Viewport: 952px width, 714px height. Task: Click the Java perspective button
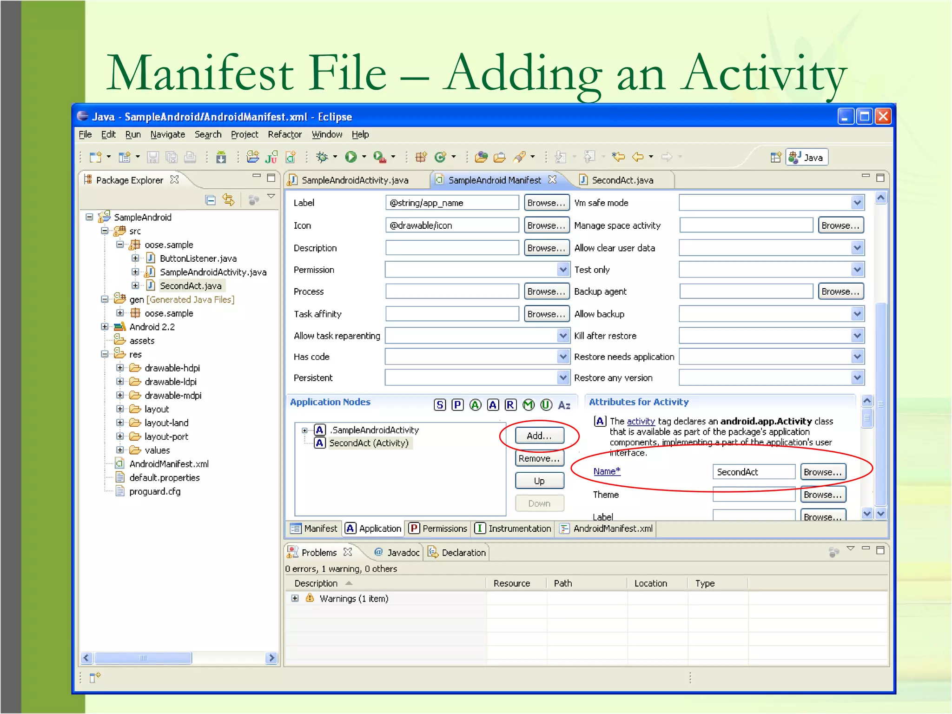point(807,158)
